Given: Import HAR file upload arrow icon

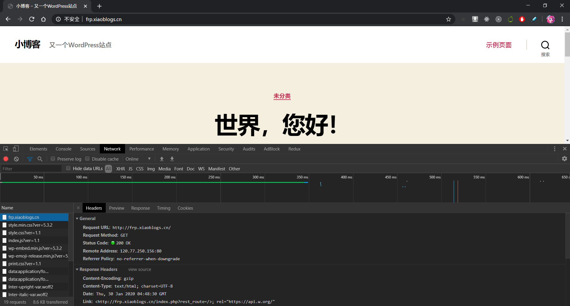Looking at the screenshot, I should [162, 159].
